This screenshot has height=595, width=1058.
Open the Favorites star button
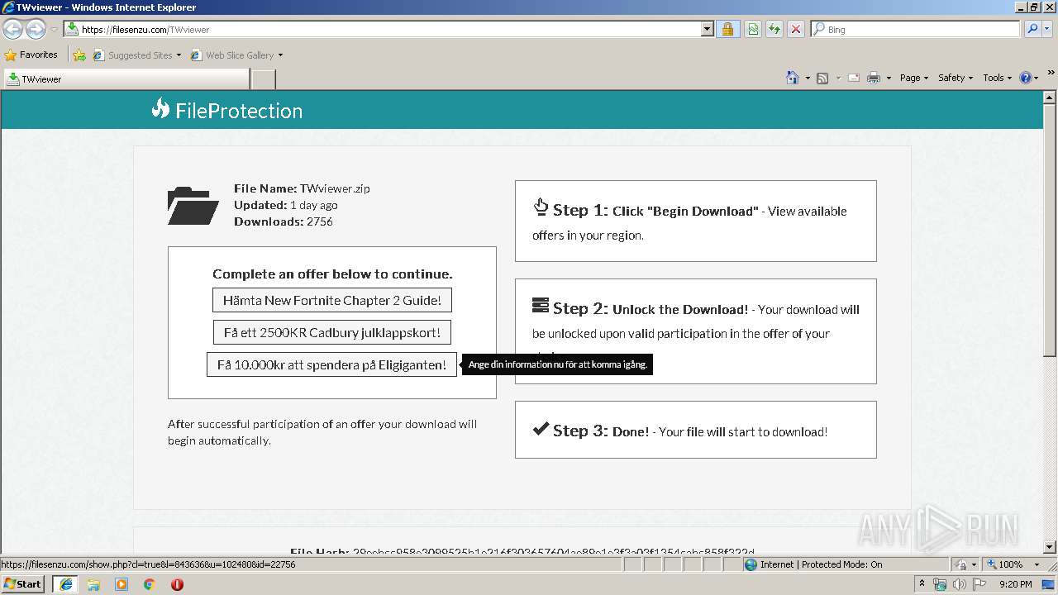tap(31, 55)
